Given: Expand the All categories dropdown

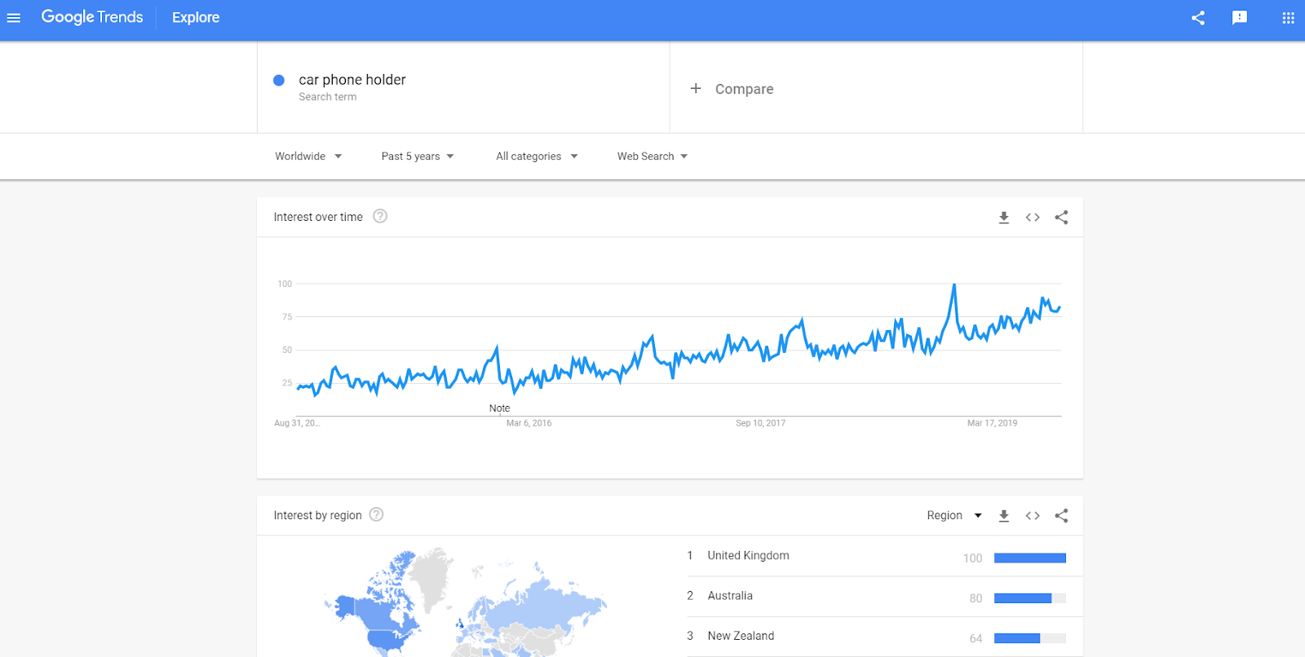Looking at the screenshot, I should point(537,157).
